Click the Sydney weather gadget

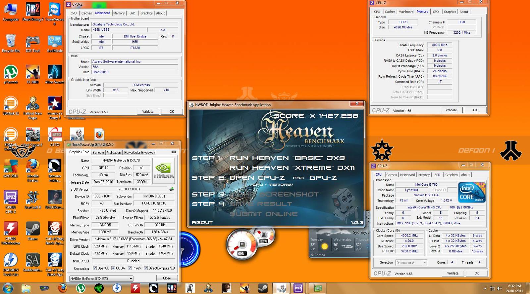(339, 243)
